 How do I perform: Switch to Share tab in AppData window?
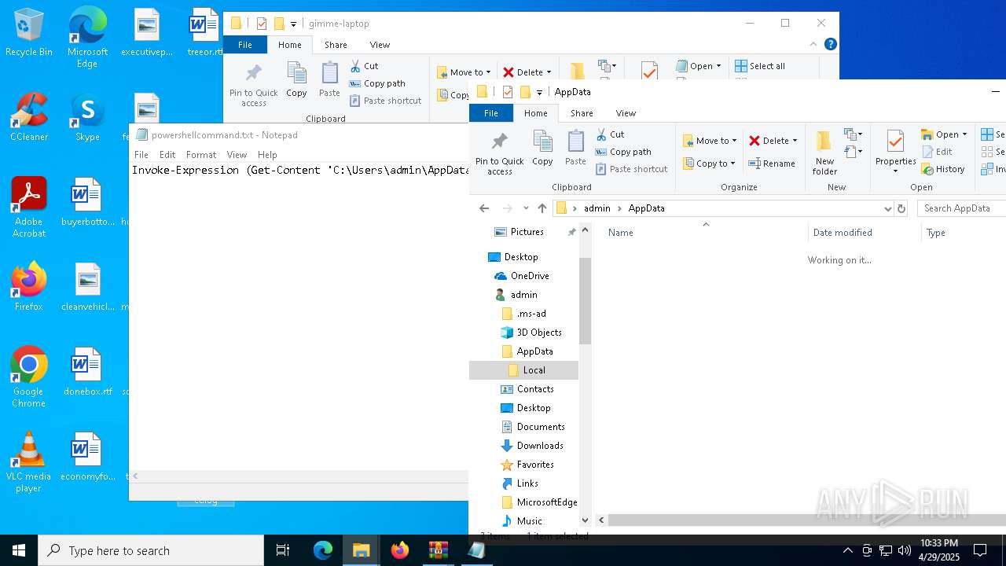582,113
